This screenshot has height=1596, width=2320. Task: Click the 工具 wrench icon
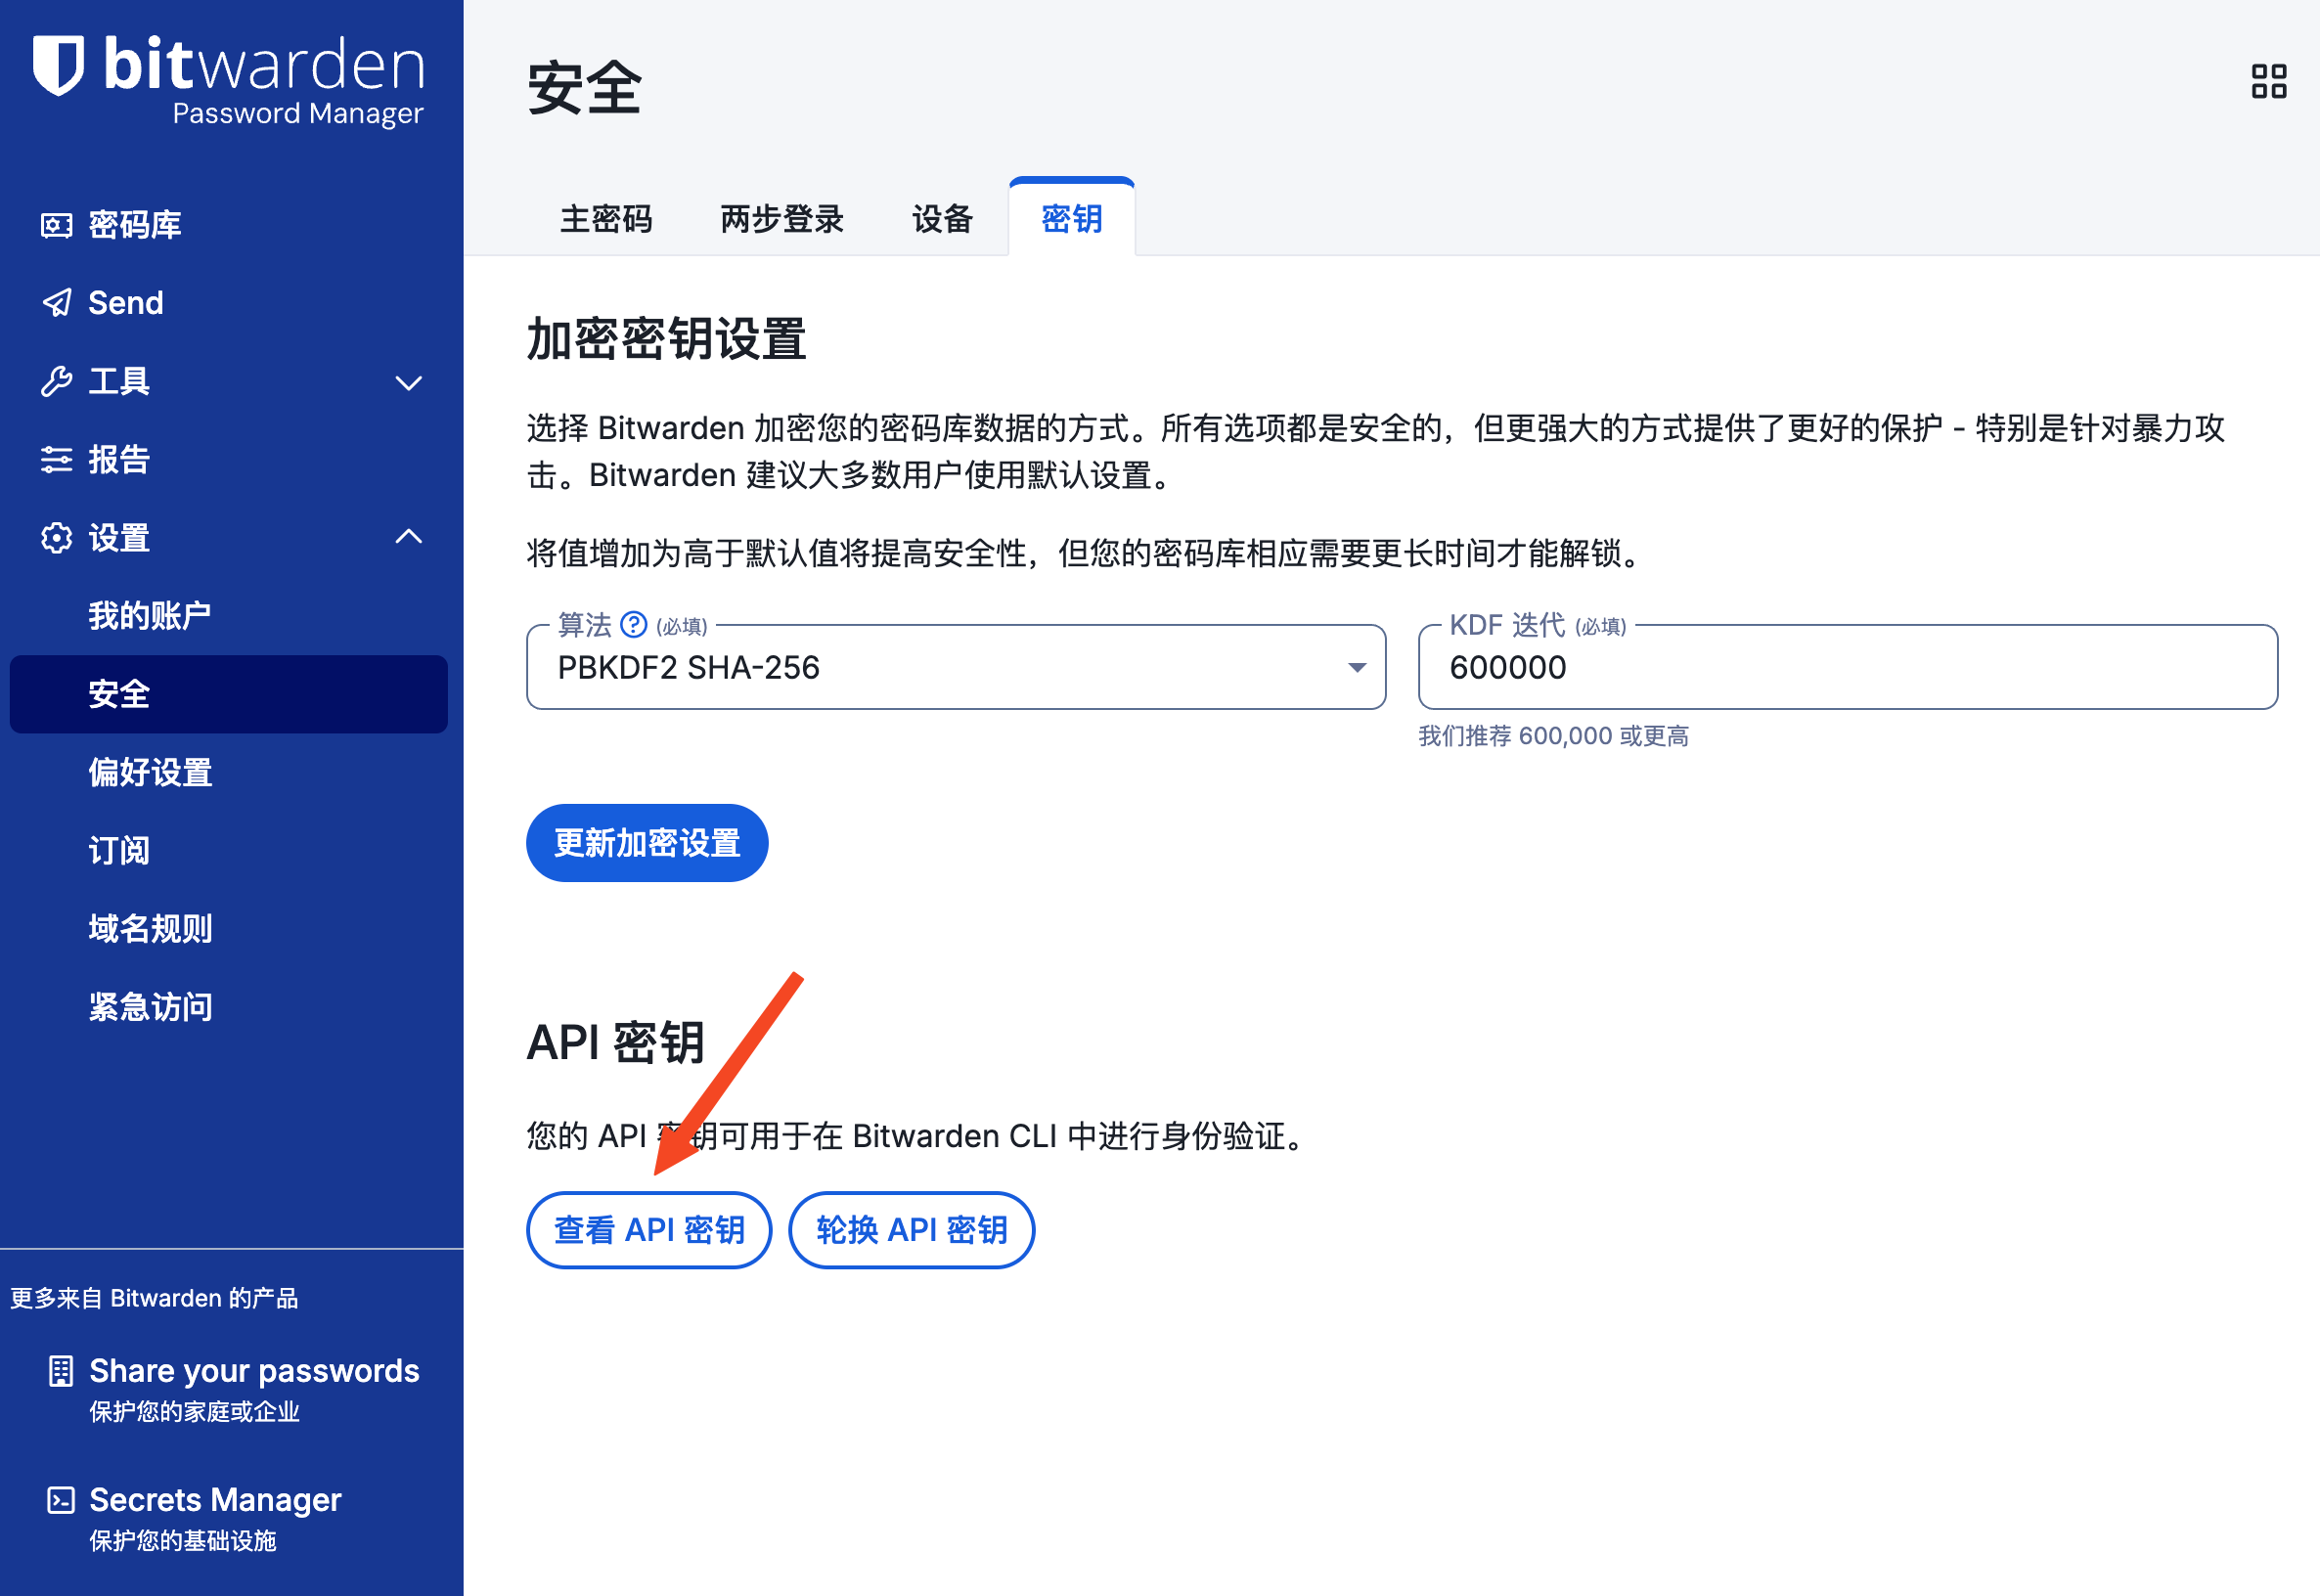(56, 381)
